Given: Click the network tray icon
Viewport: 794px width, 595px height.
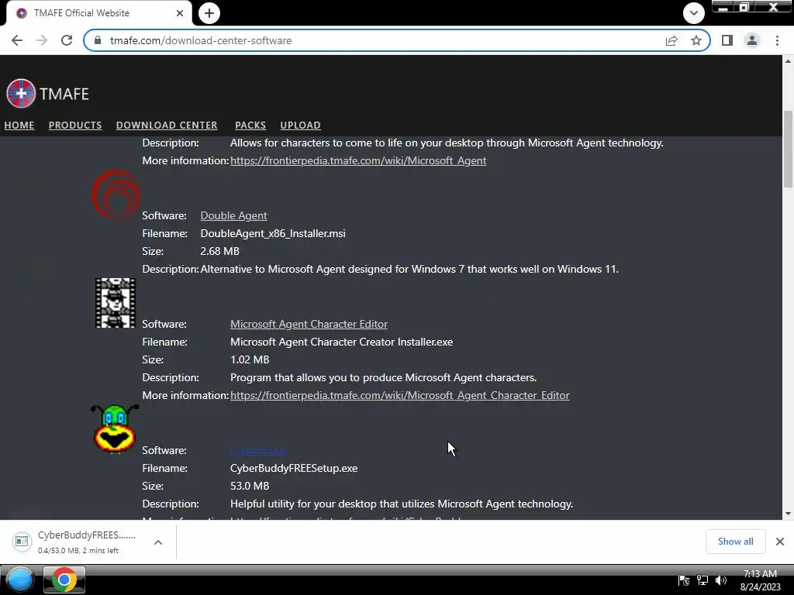Looking at the screenshot, I should (703, 580).
